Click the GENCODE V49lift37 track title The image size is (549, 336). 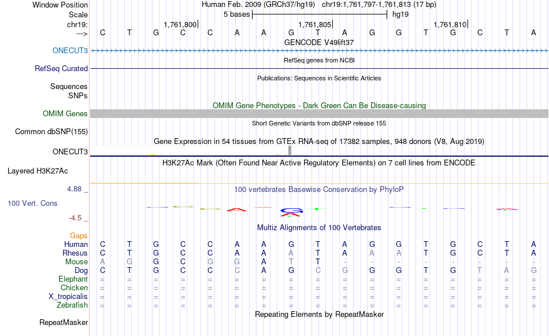pos(319,42)
